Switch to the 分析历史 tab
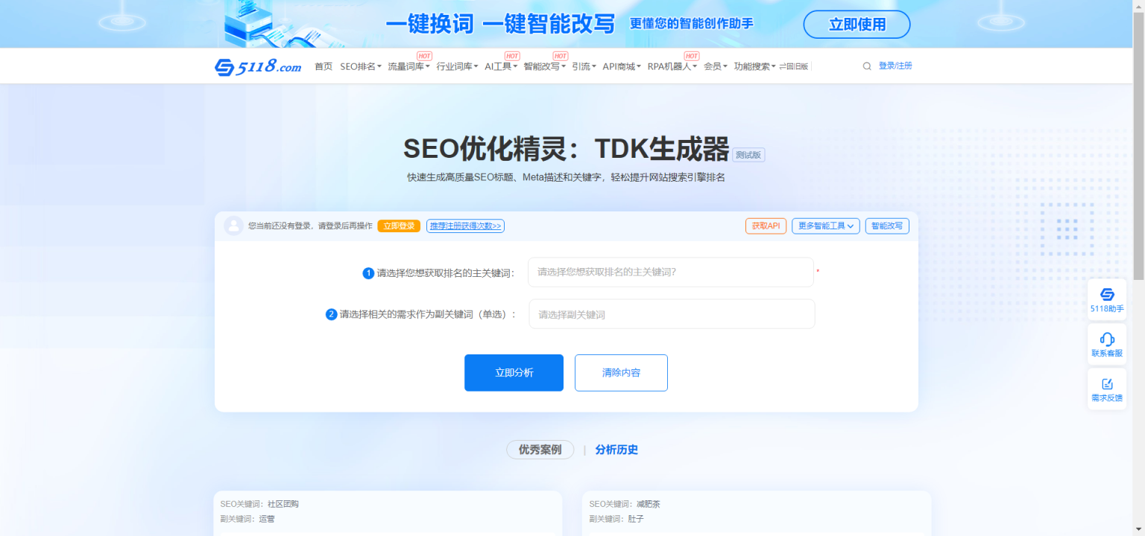 click(x=616, y=450)
